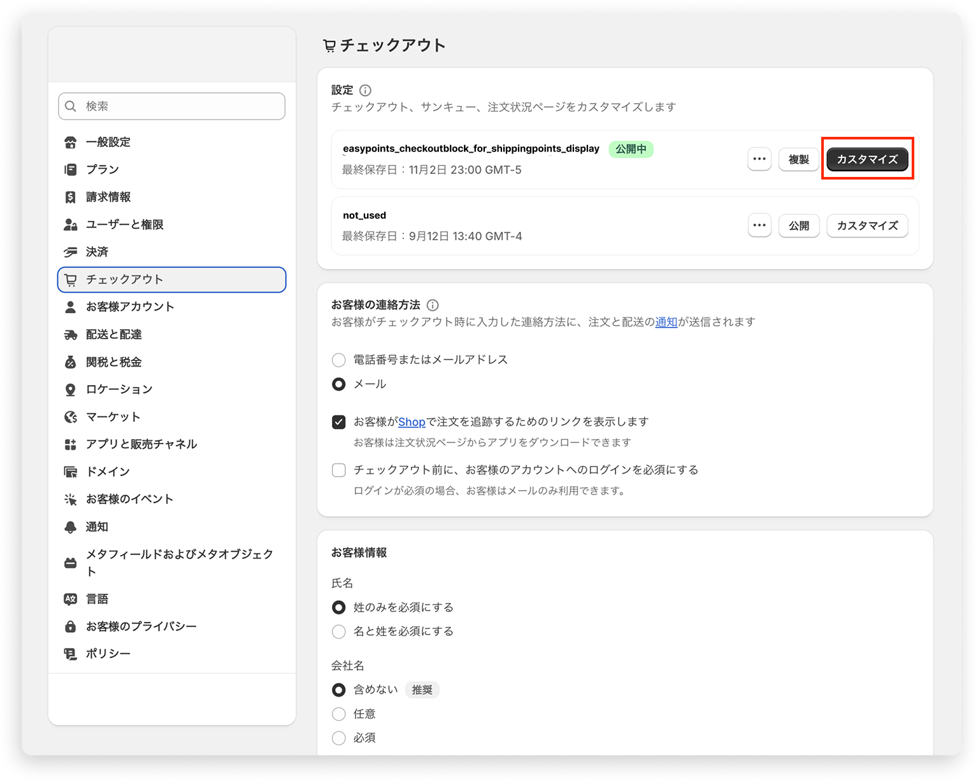The image size is (978, 781).
Task: Open more actions menu for easypoints checkout
Action: coord(759,159)
